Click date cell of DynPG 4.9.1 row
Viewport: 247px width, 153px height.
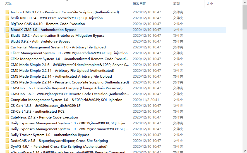coord(147,146)
